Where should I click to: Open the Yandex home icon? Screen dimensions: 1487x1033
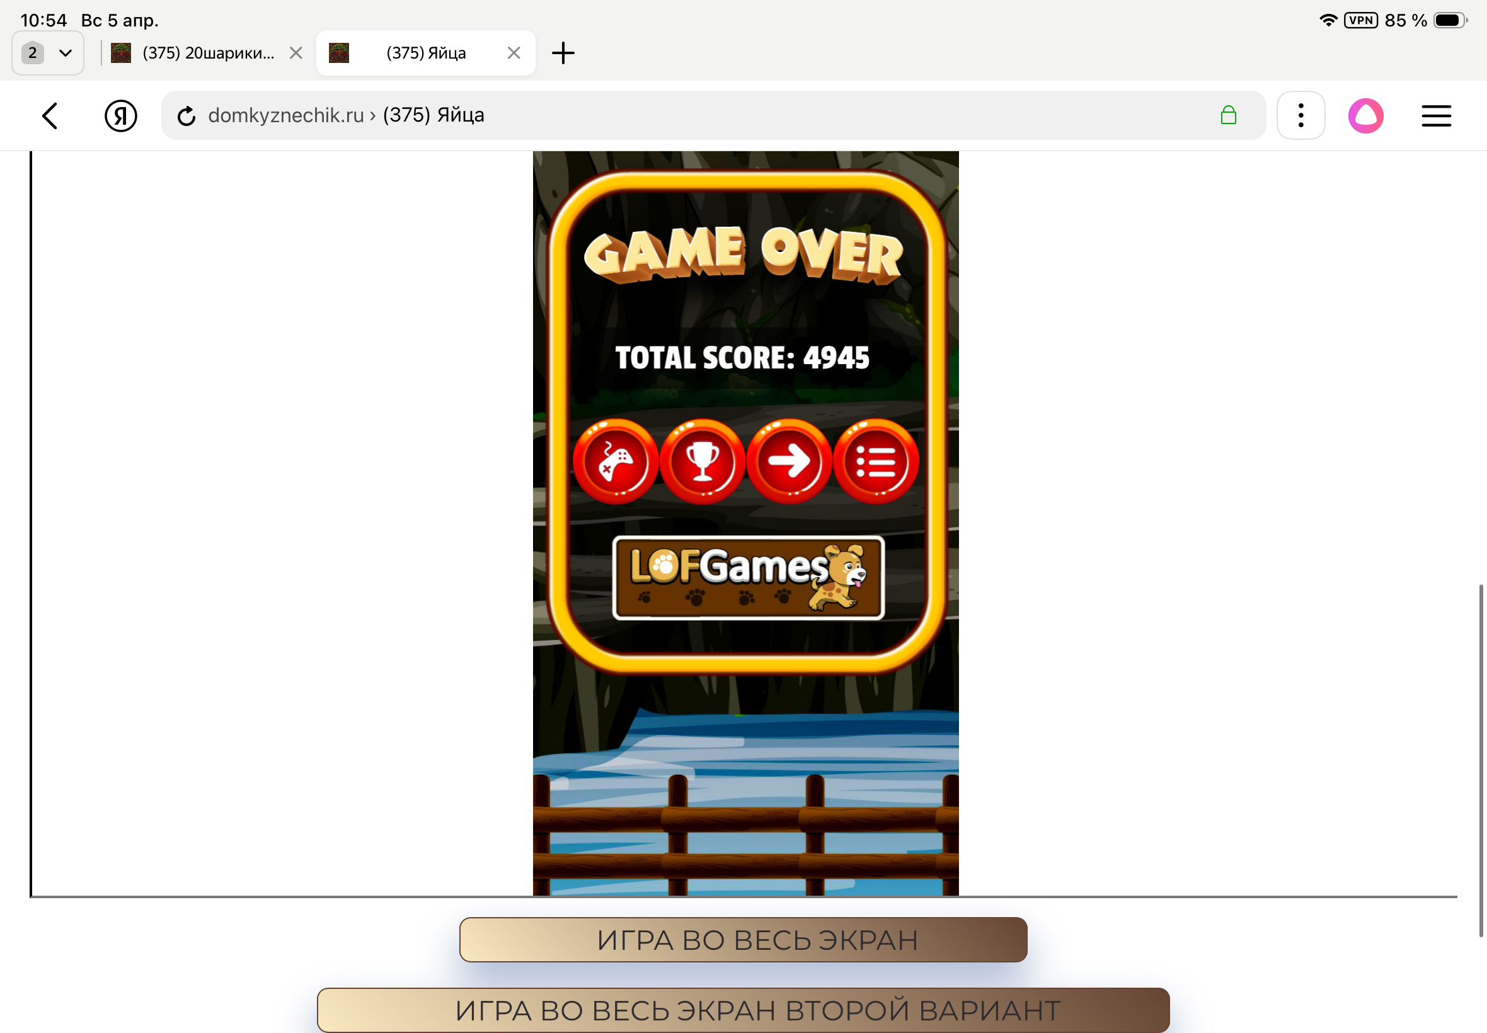point(120,116)
